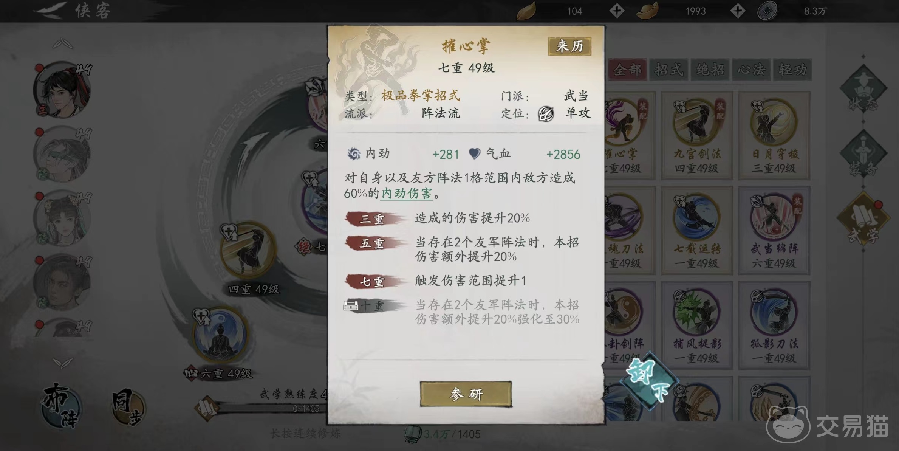
Task: Open the 心法 filter tab
Action: tap(751, 70)
